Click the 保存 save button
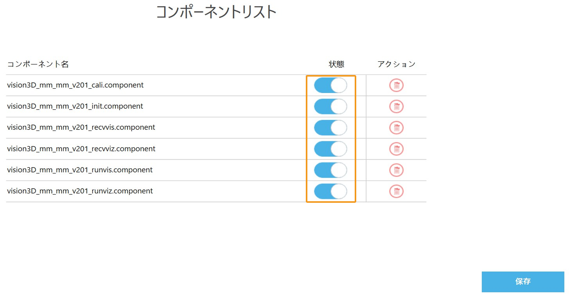Screen dimensions: 569x295 coord(523,282)
